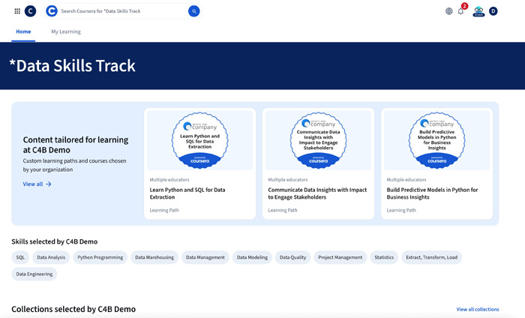The width and height of the screenshot is (525, 318).
Task: Select the Home tab
Action: click(x=23, y=31)
